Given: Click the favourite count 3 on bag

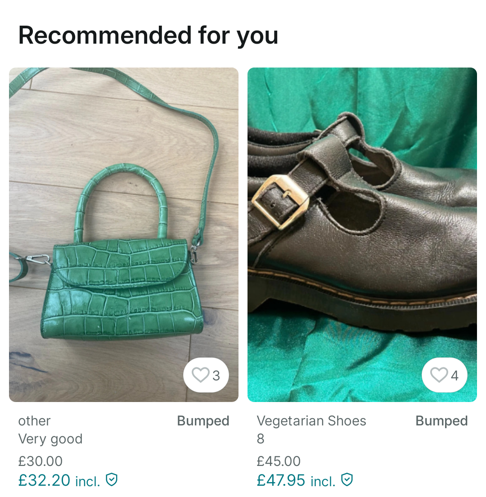Looking at the screenshot, I should (216, 375).
